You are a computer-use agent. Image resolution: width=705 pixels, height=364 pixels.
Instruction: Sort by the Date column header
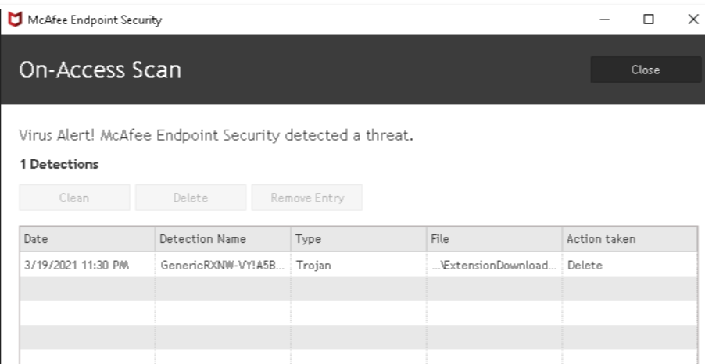[x=88, y=239]
